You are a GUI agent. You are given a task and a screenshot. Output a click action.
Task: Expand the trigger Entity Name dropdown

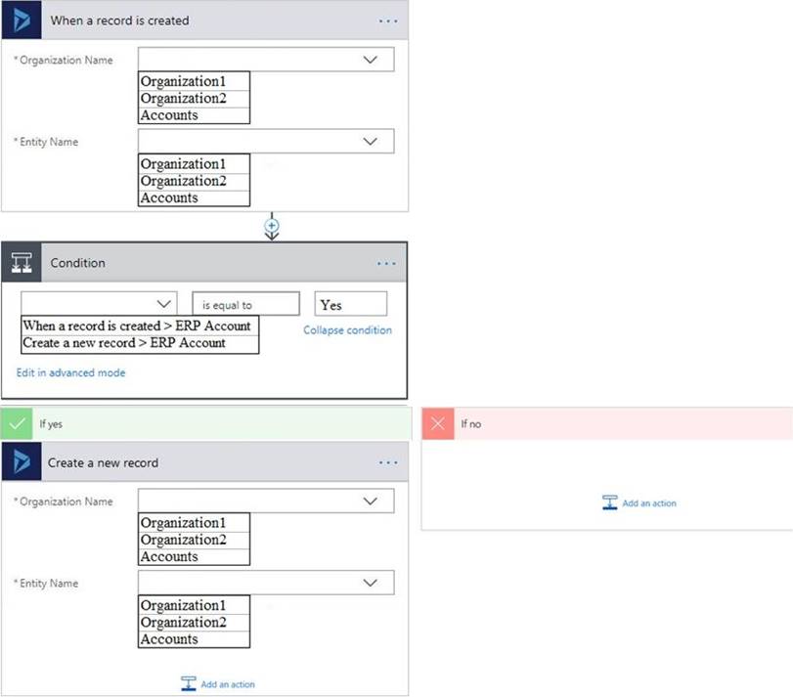coord(370,142)
